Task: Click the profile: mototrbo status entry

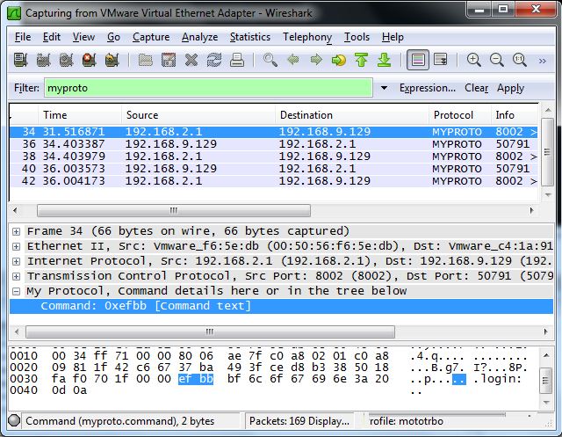Action: [x=407, y=421]
